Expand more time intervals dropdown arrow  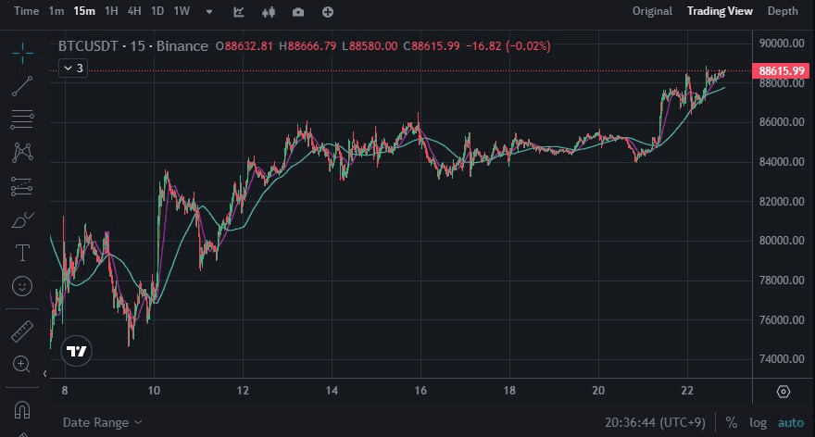tap(209, 11)
